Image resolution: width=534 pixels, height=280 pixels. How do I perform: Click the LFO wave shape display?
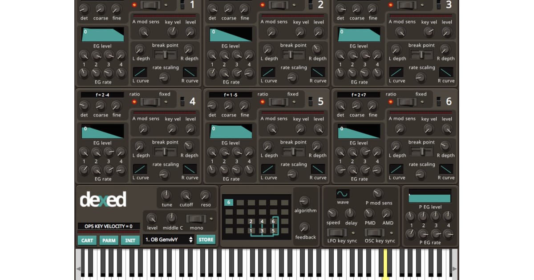(343, 194)
